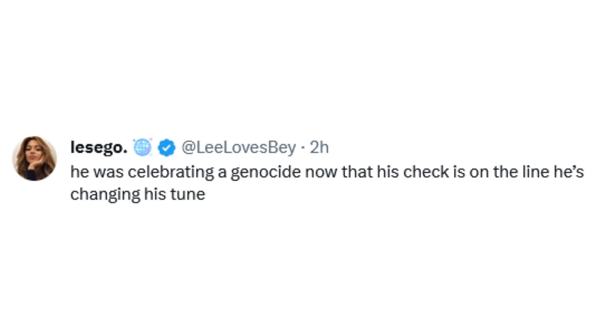Open lesego's profile picture avatar
The height and width of the screenshot is (332, 591).
click(x=34, y=158)
